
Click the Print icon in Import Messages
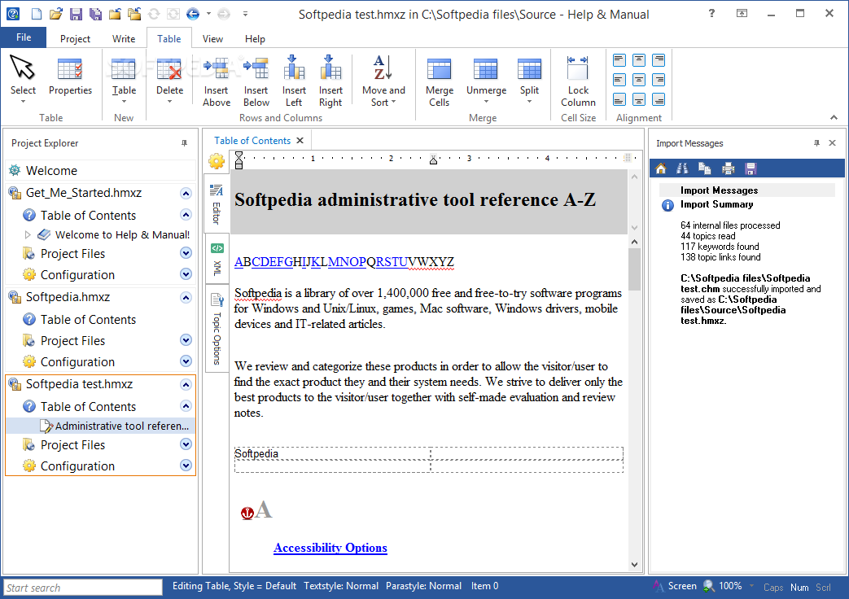pos(729,168)
